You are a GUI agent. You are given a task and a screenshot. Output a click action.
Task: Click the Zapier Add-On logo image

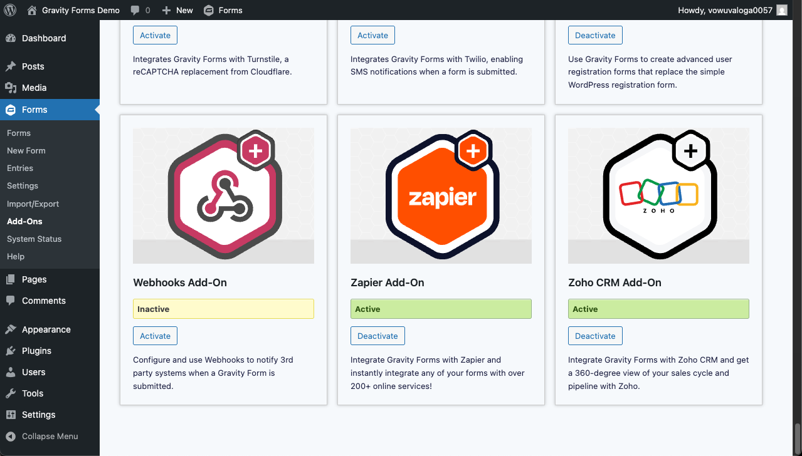[441, 195]
